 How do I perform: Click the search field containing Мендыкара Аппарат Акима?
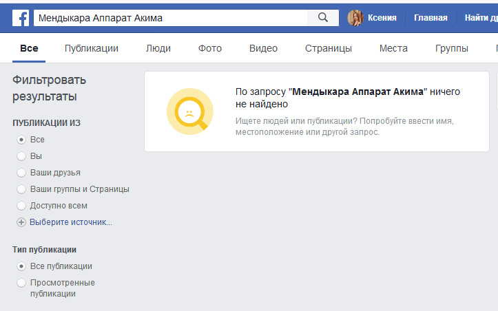(x=171, y=18)
